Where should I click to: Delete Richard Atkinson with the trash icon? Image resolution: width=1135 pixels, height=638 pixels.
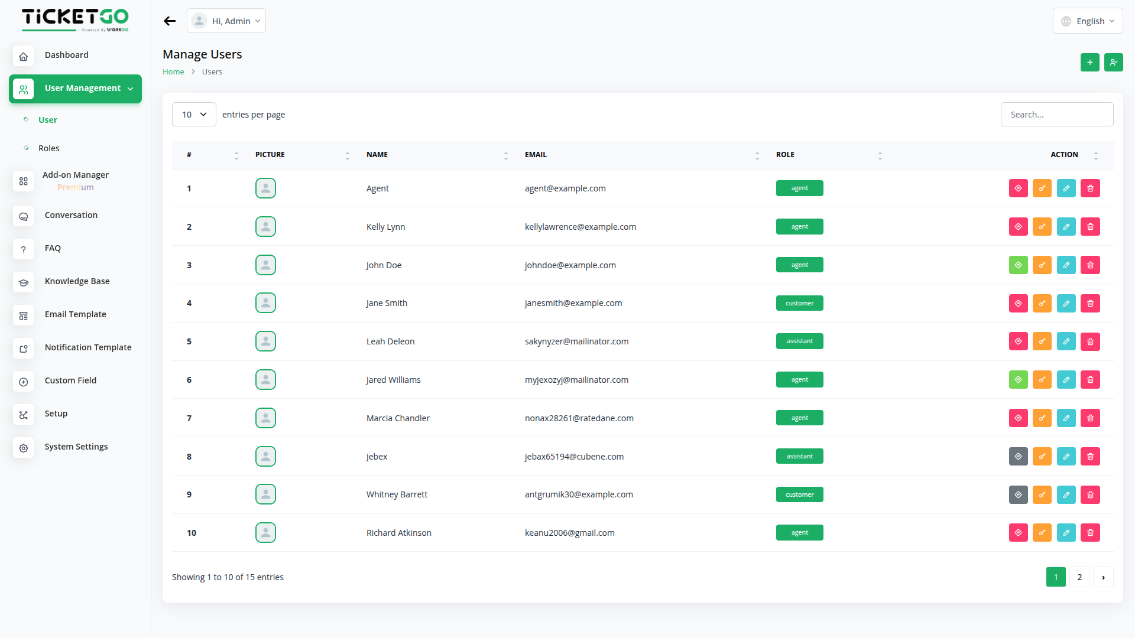pyautogui.click(x=1090, y=533)
